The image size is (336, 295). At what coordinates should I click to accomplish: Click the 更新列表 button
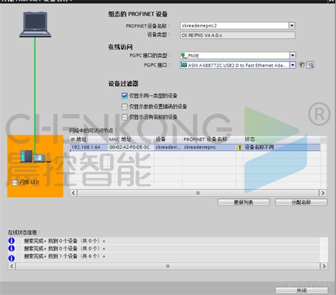pos(244,202)
